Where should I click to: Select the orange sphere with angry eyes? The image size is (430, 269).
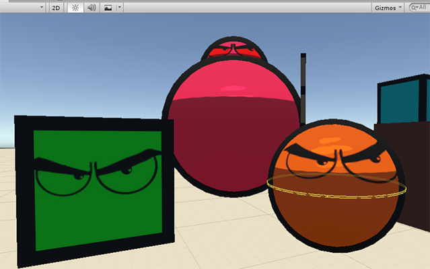click(336, 186)
